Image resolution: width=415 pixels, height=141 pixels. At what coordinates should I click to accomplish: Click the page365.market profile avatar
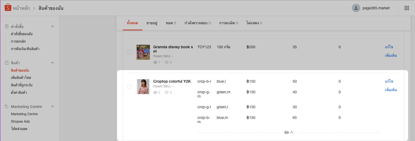[356, 8]
